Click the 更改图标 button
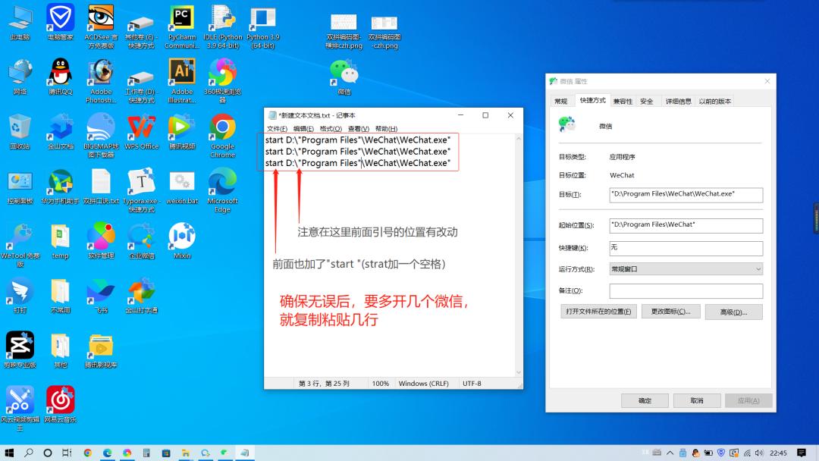The width and height of the screenshot is (819, 461). coord(670,311)
